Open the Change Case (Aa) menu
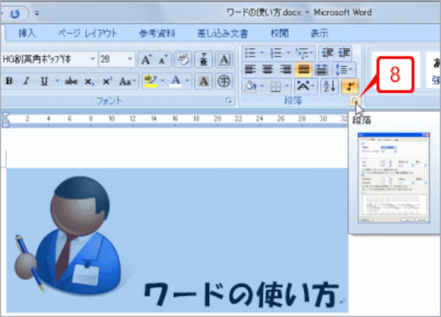Screen dimensions: 441x317 point(127,81)
